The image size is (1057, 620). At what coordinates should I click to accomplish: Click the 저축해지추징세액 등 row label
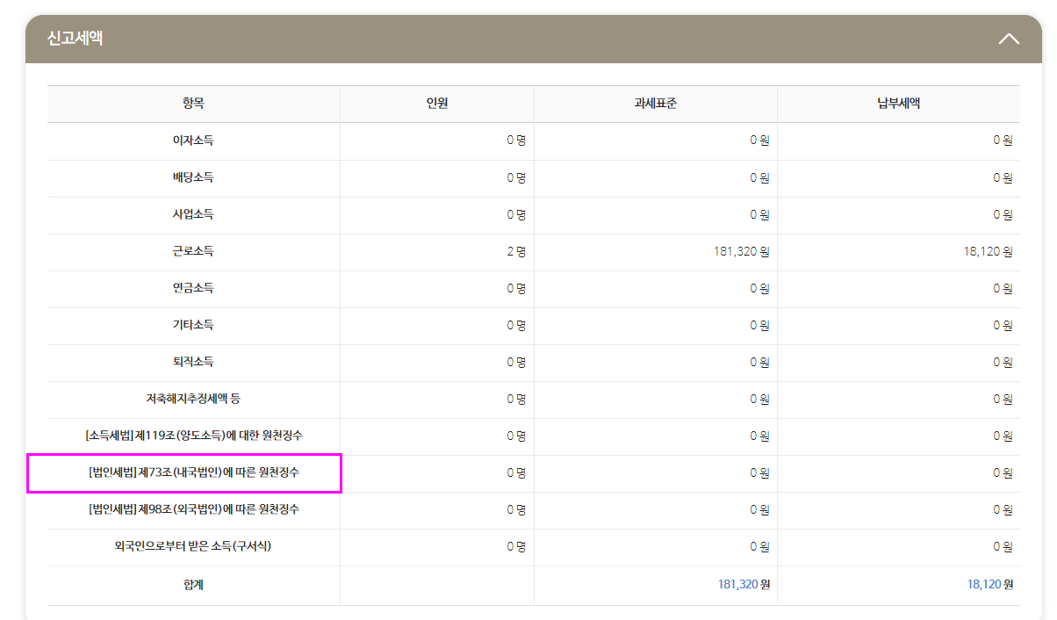pyautogui.click(x=193, y=399)
